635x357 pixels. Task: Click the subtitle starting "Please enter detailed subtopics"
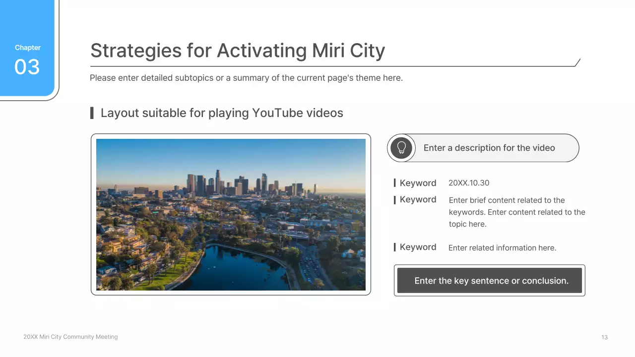click(x=246, y=78)
